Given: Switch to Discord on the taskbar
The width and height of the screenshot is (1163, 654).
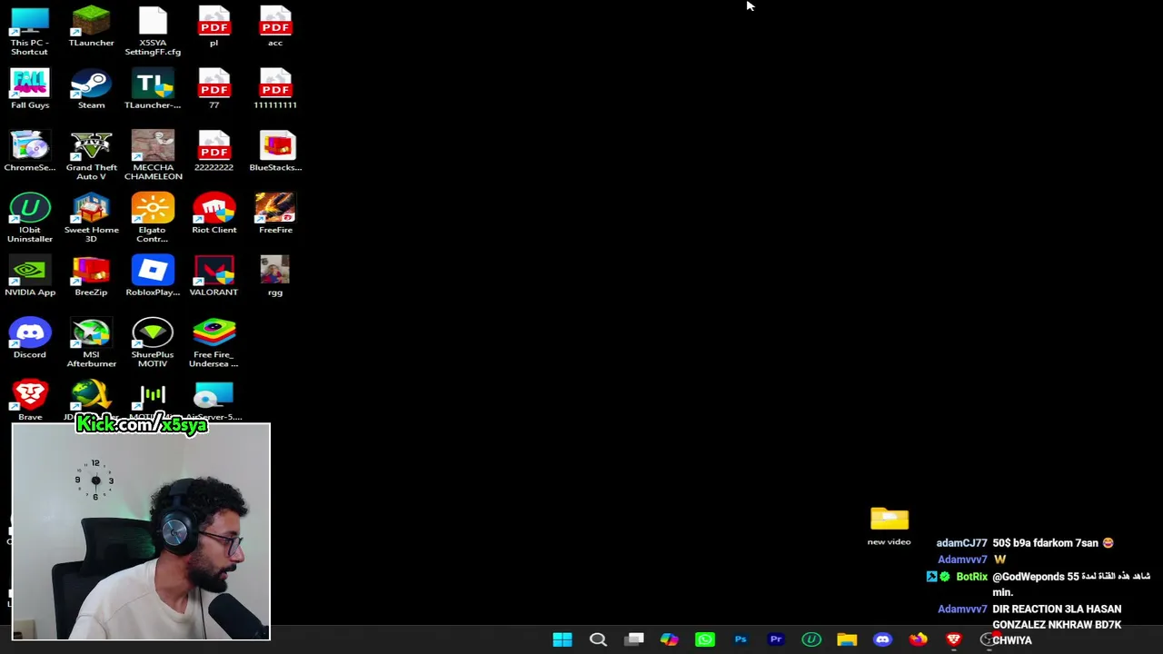Looking at the screenshot, I should coord(882,639).
